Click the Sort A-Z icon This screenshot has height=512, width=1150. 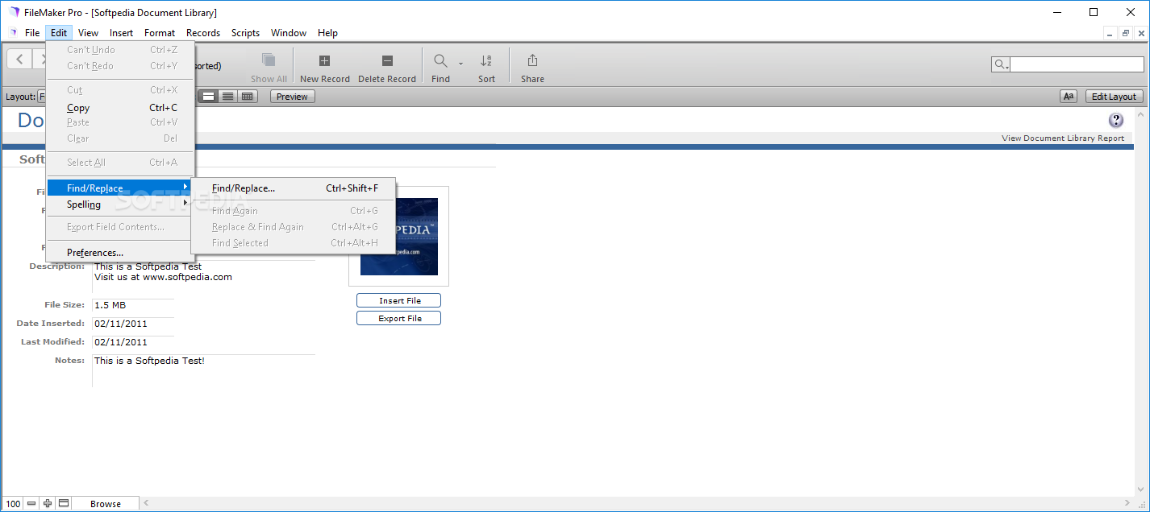[x=486, y=60]
